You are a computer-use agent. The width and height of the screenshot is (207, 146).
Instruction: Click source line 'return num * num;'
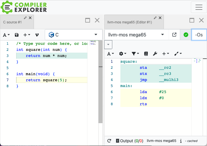tap(46, 56)
